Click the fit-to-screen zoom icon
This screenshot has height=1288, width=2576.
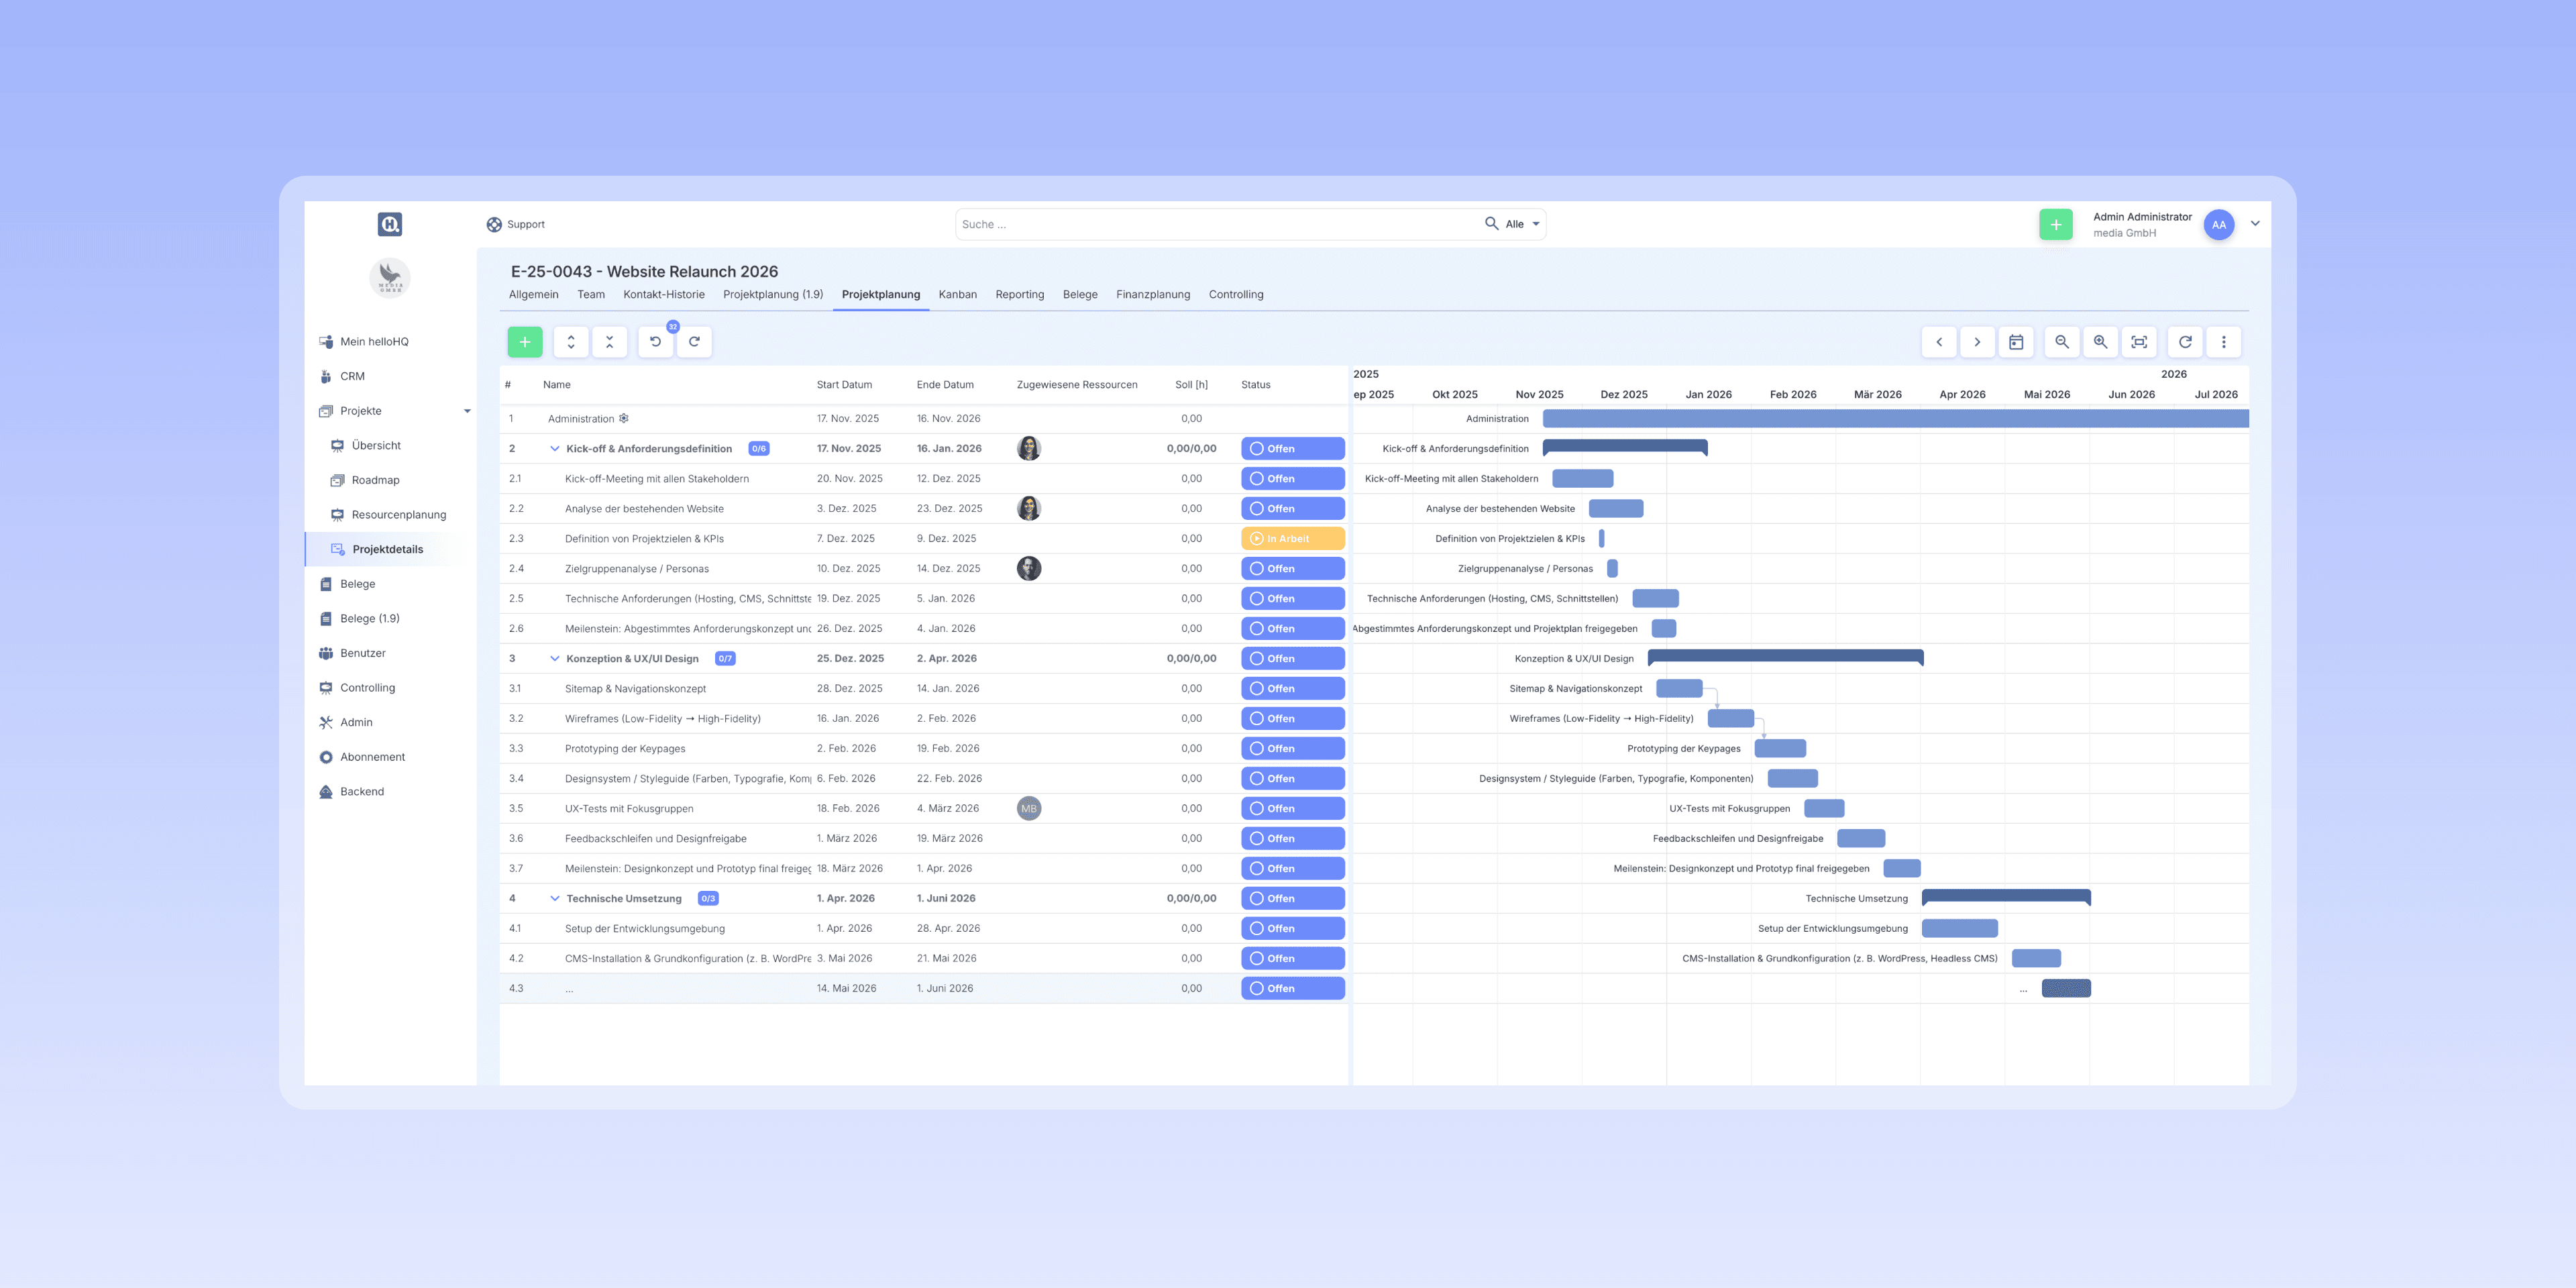(x=2139, y=342)
